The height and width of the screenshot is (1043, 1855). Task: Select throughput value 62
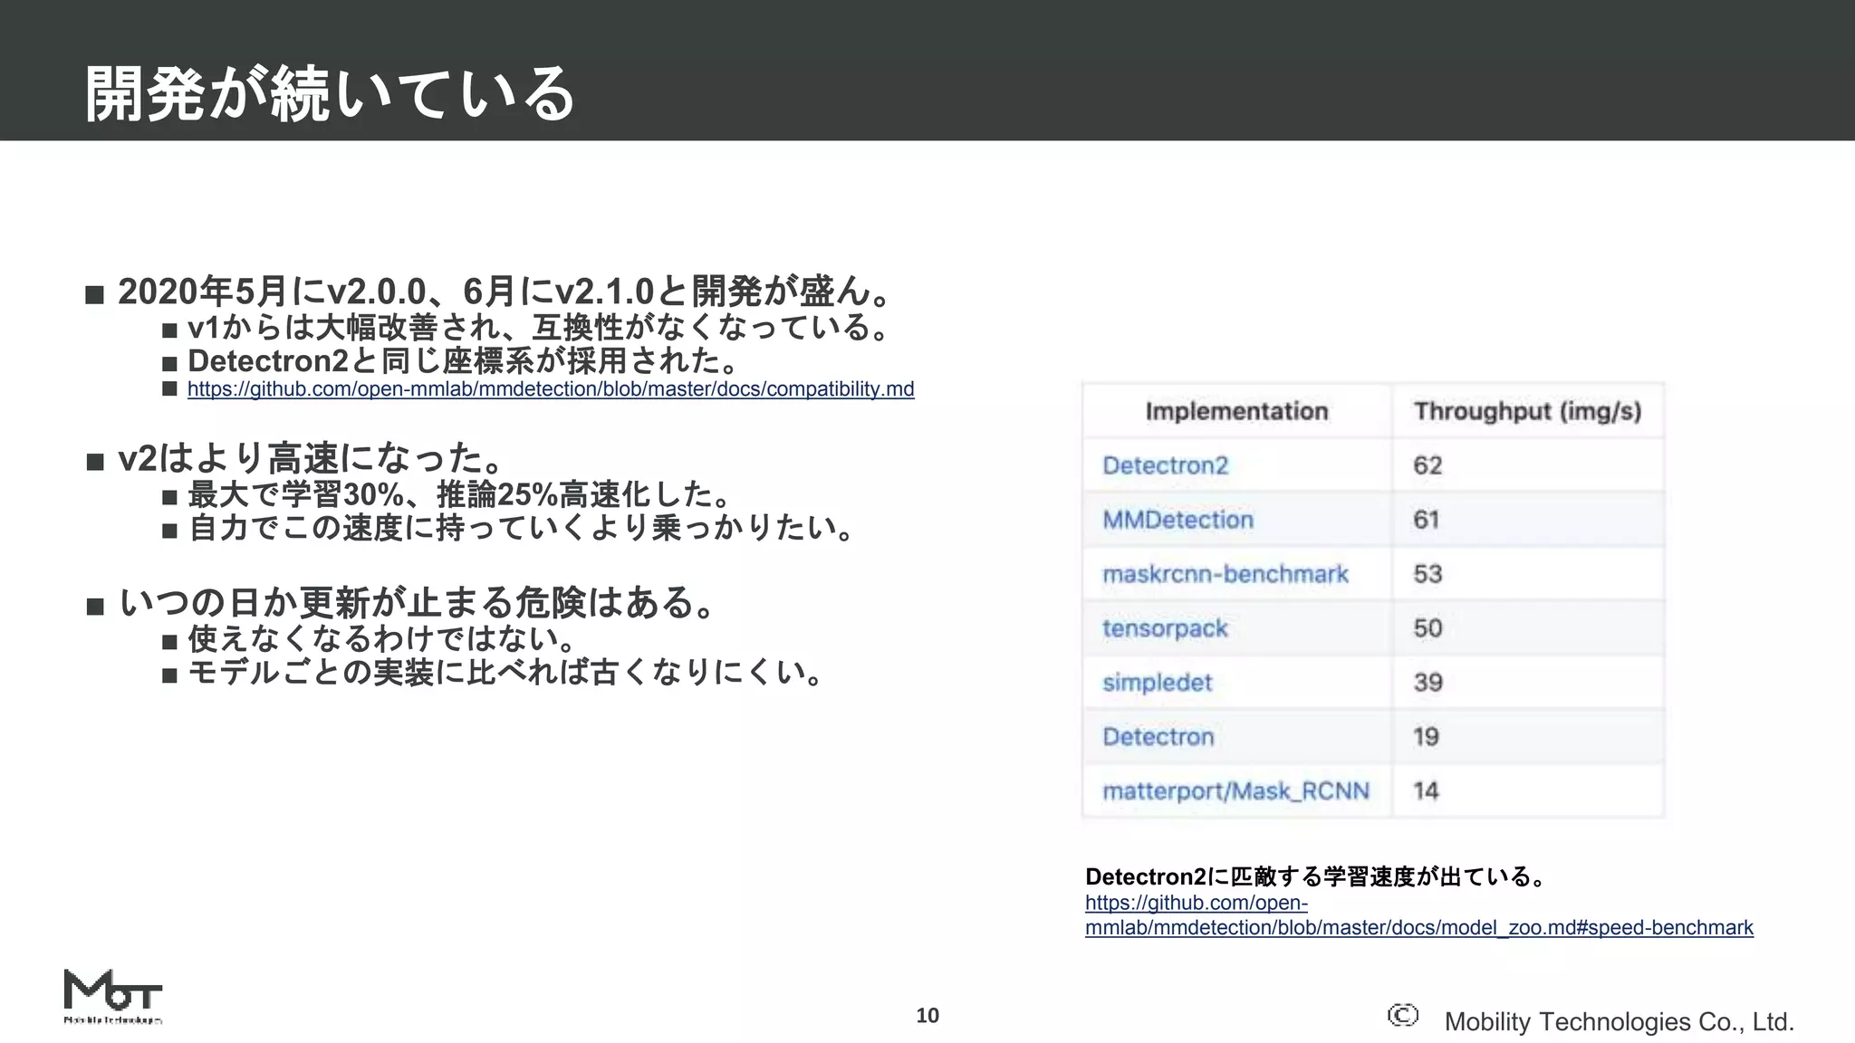pos(1427,465)
